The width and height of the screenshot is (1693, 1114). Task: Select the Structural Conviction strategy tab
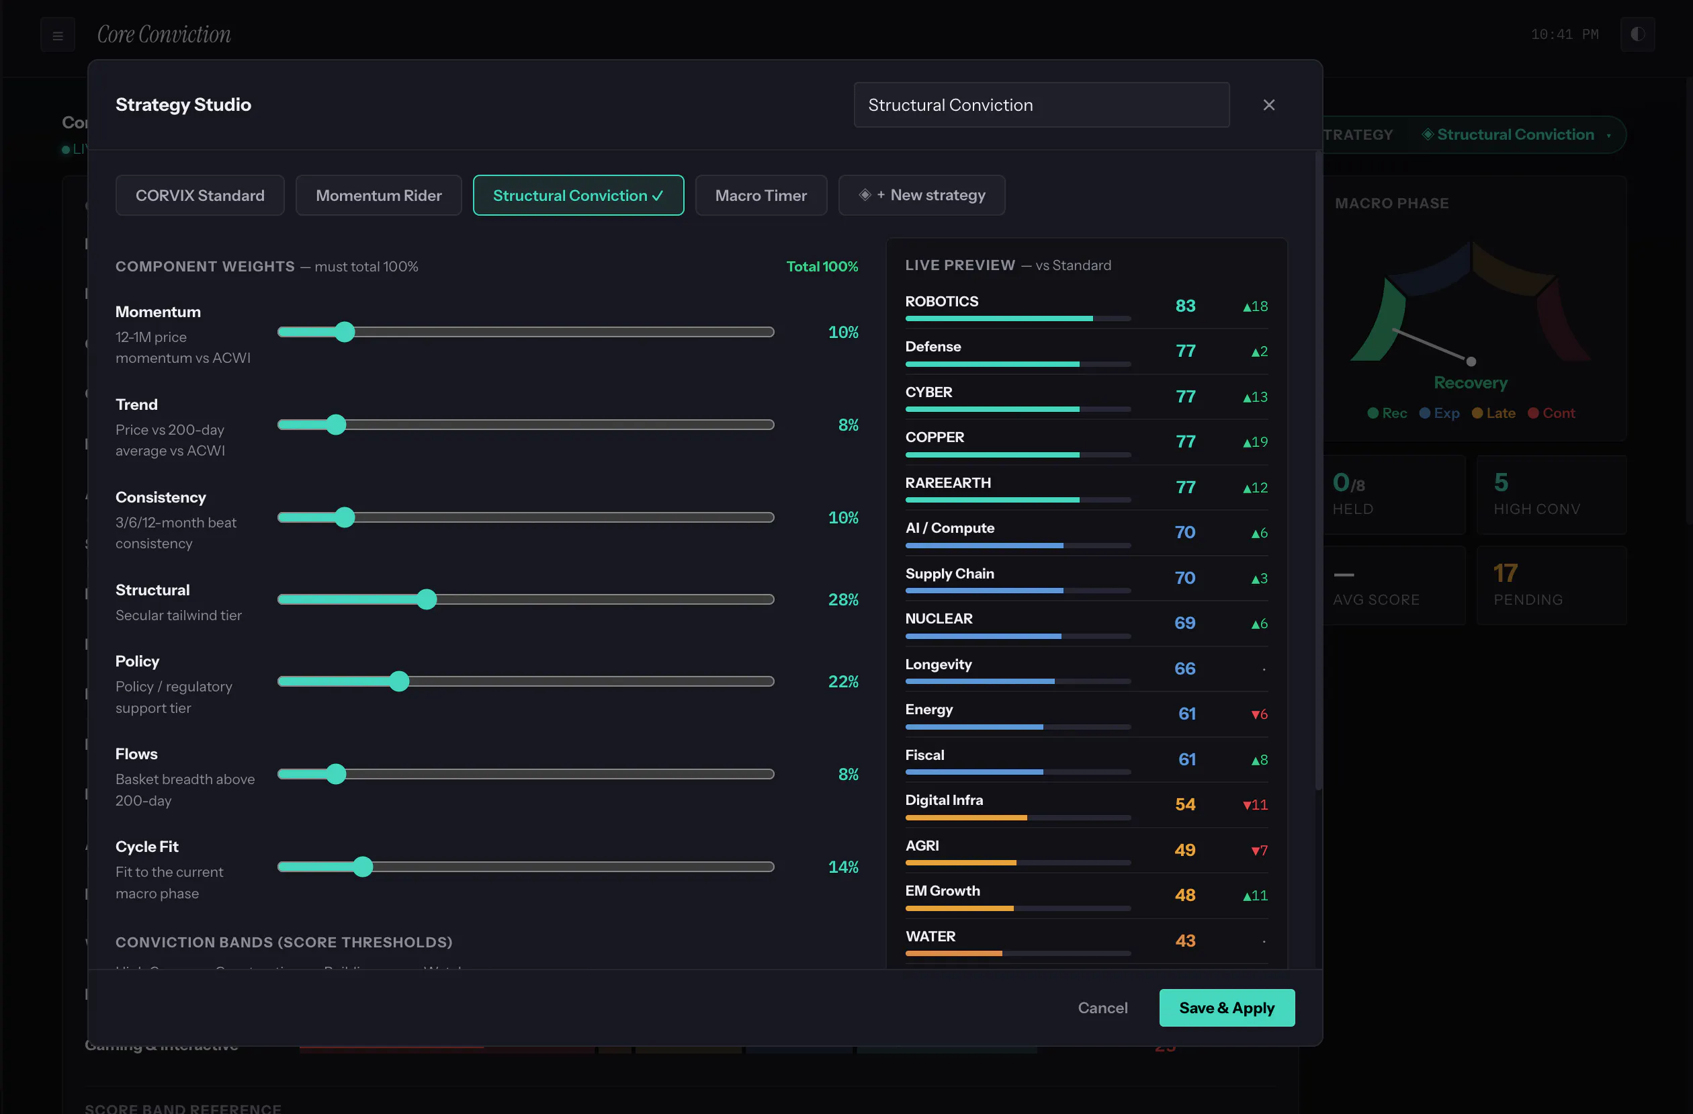(x=578, y=195)
